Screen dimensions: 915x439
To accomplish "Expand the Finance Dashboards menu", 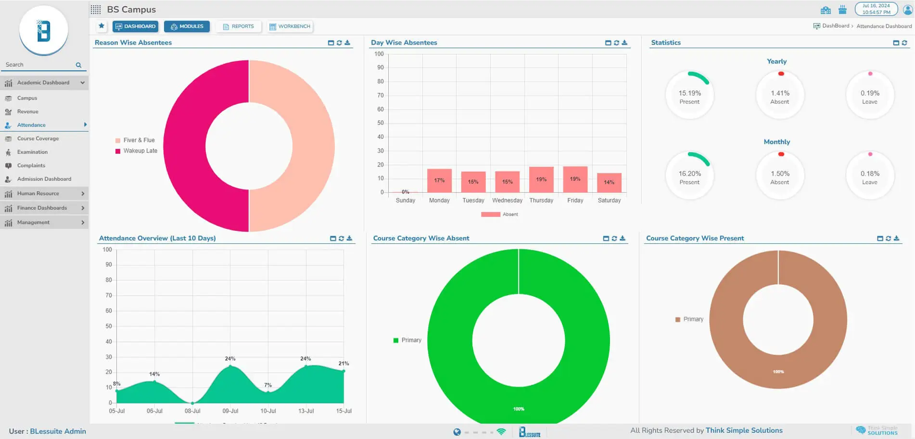I will [x=82, y=208].
